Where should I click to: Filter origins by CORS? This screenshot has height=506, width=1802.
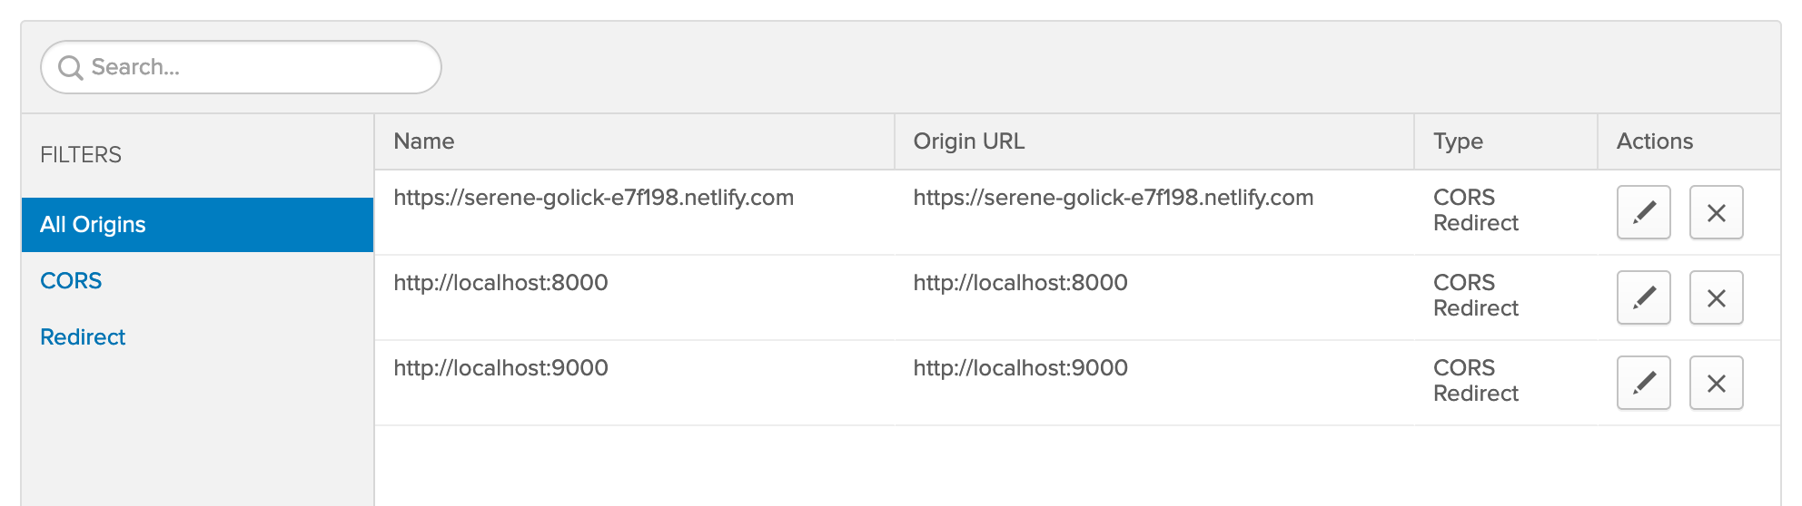[x=71, y=281]
